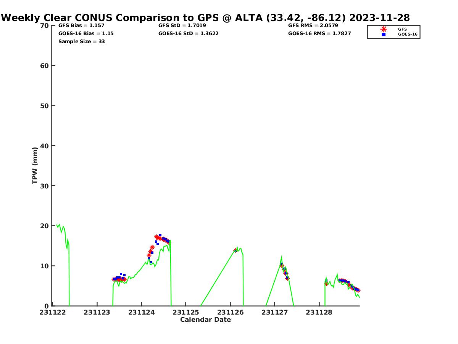Select the 40 y-axis tick label
The image size is (458, 344).
click(45, 146)
